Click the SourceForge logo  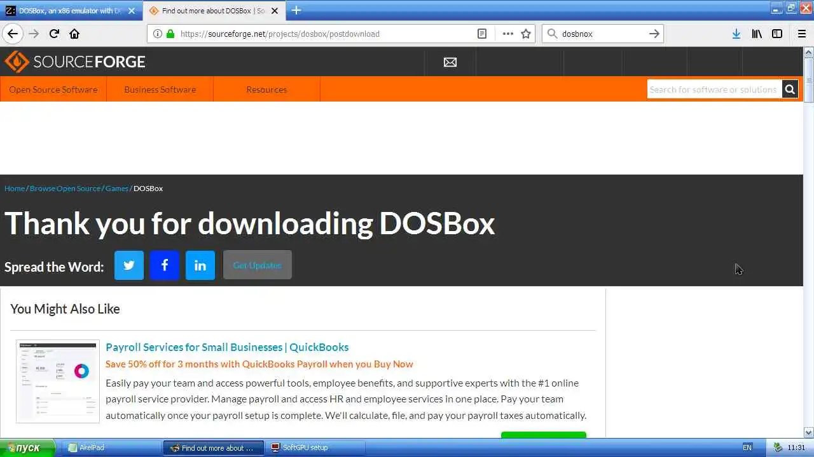pyautogui.click(x=75, y=62)
